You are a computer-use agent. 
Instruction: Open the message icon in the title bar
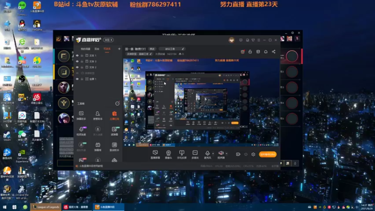pyautogui.click(x=241, y=40)
